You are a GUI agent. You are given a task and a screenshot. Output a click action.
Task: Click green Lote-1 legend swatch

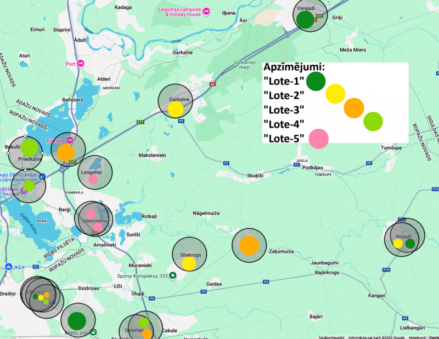coord(316,81)
